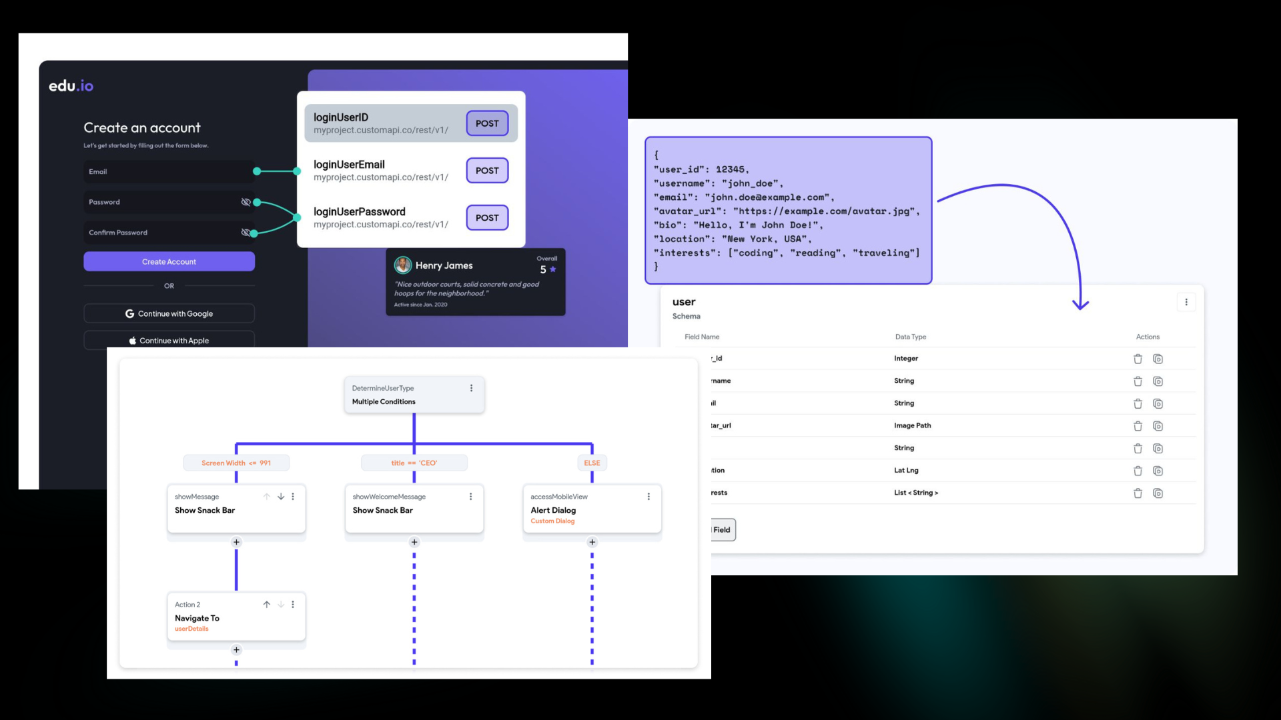Copy the Image Path field row

tap(1158, 426)
